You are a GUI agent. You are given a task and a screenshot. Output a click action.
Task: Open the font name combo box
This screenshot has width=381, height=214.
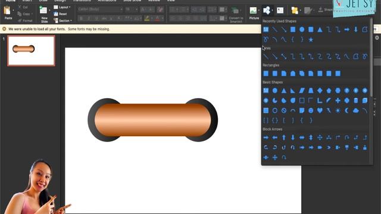[x=100, y=10]
